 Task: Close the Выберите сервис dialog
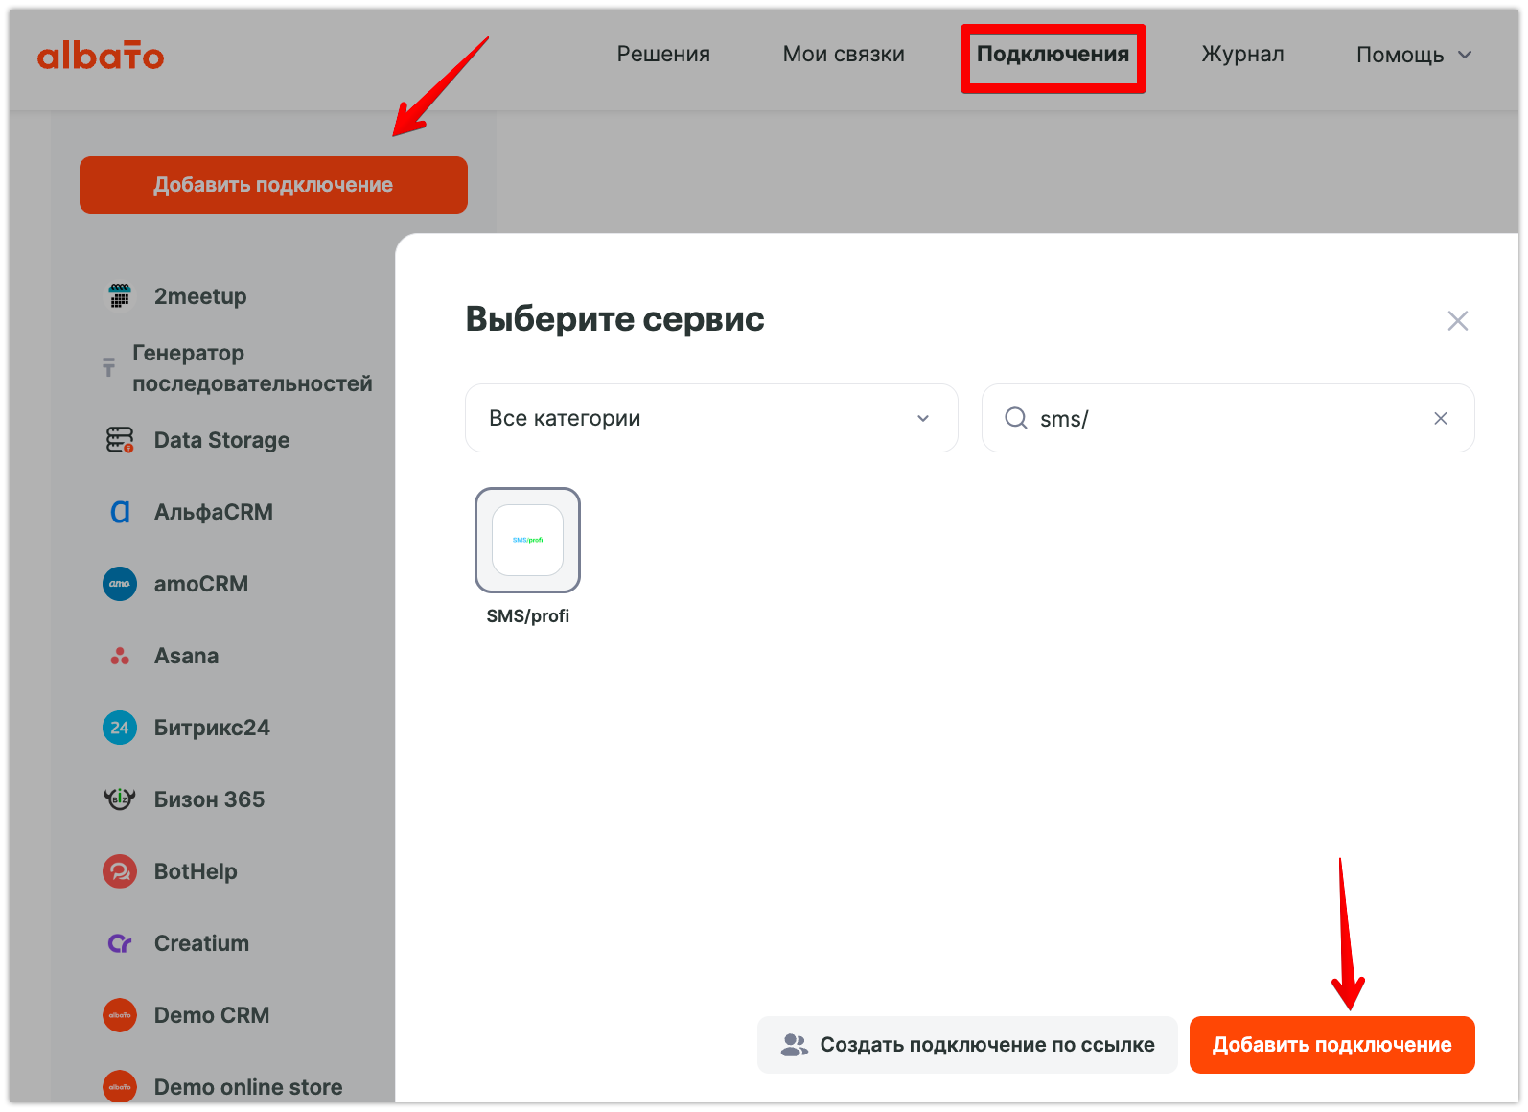[1457, 321]
